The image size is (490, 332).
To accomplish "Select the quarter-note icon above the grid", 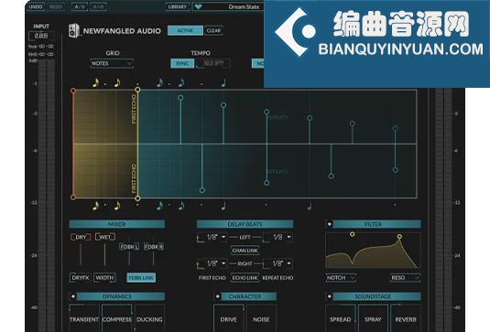I will point(223,82).
